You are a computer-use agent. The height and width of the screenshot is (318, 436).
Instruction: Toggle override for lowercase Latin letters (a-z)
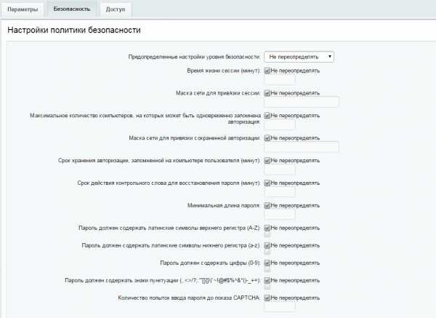(268, 246)
